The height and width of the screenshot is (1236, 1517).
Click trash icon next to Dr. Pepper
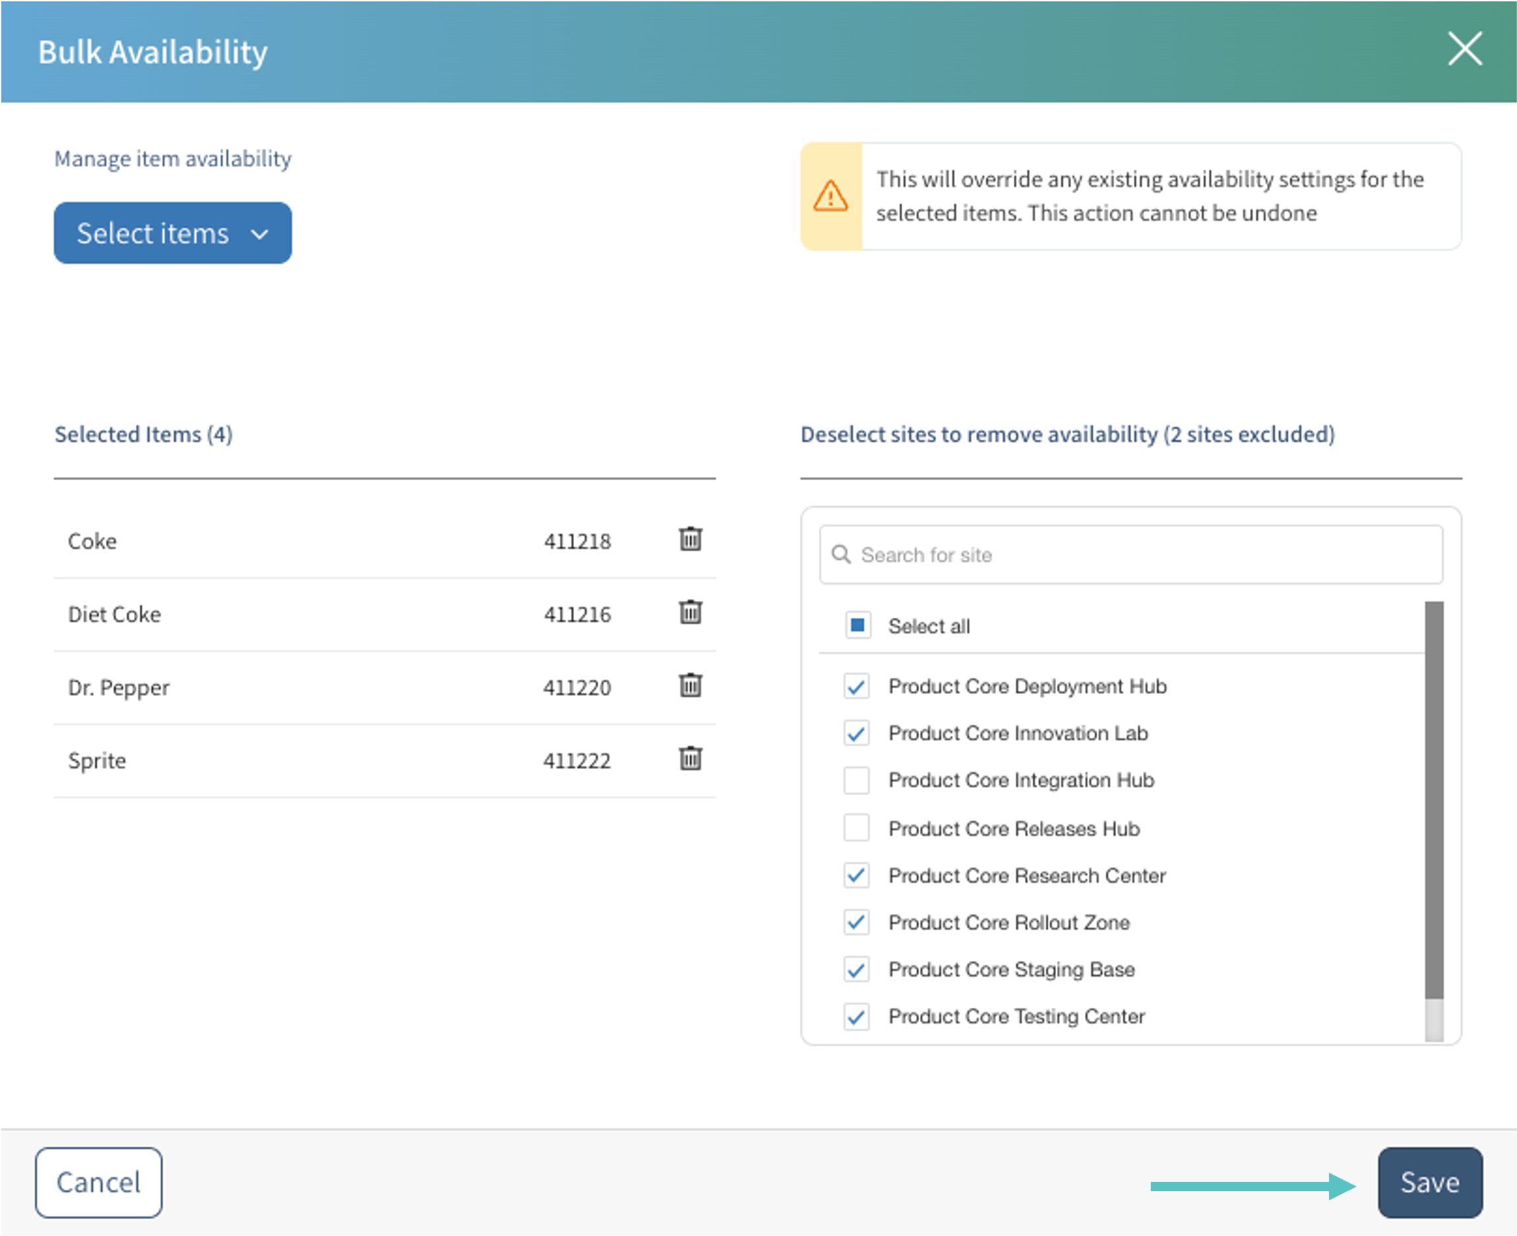click(690, 686)
